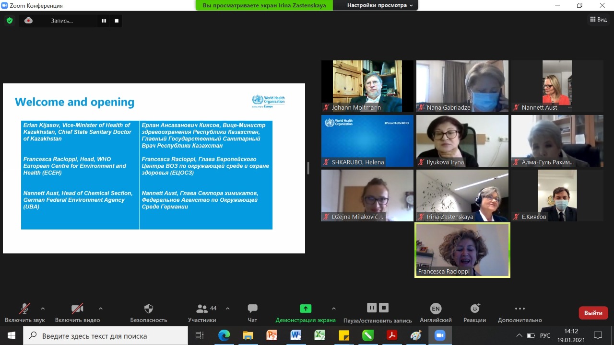614x345 pixels.
Task: Open the Настройки просмотра dropdown
Action: 380,5
